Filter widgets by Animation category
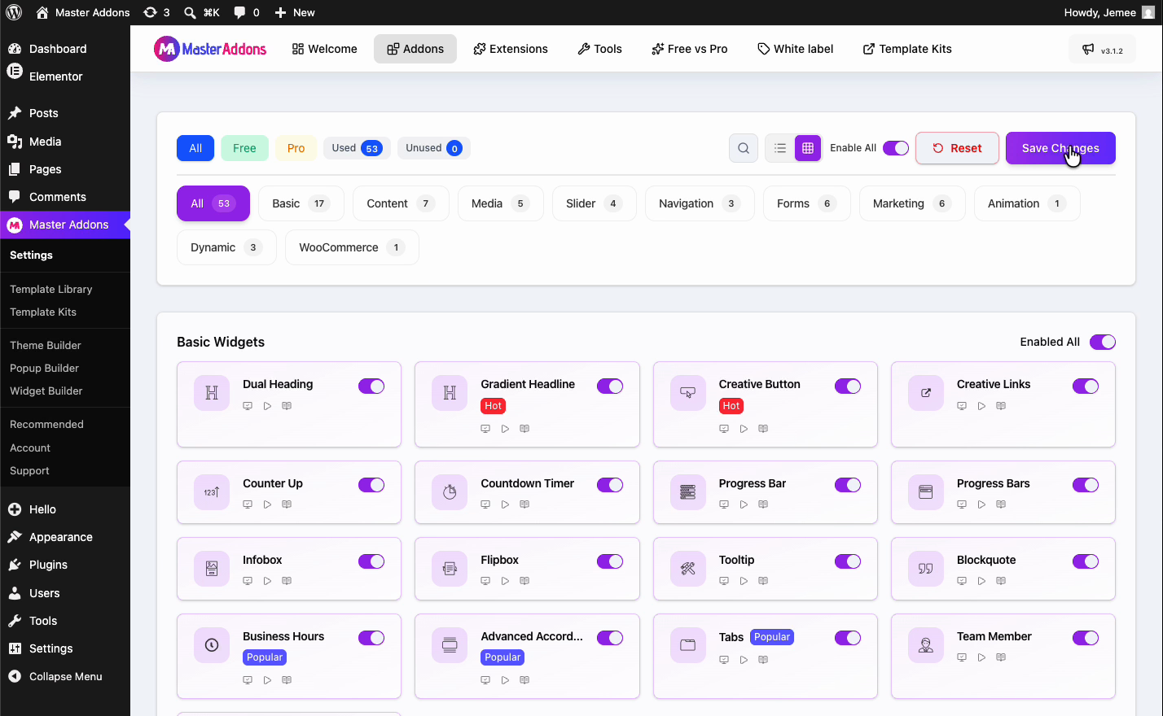 pyautogui.click(x=1027, y=203)
